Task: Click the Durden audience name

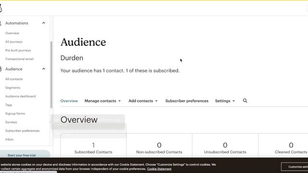Action: pos(72,58)
